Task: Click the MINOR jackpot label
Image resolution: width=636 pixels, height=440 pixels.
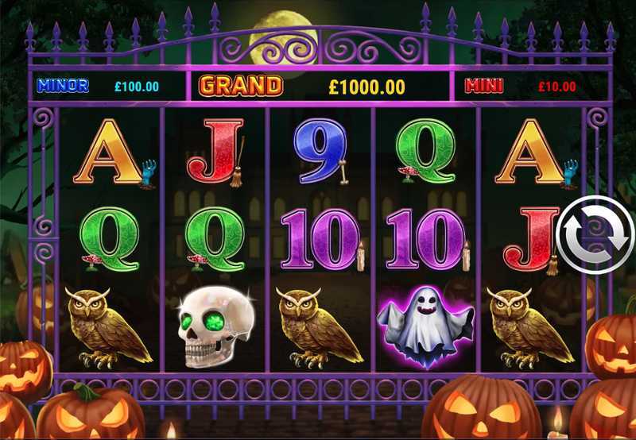Action: click(63, 86)
